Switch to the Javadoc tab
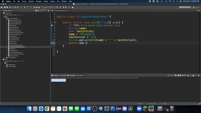This screenshot has width=201, height=113. pyautogui.click(x=63, y=75)
